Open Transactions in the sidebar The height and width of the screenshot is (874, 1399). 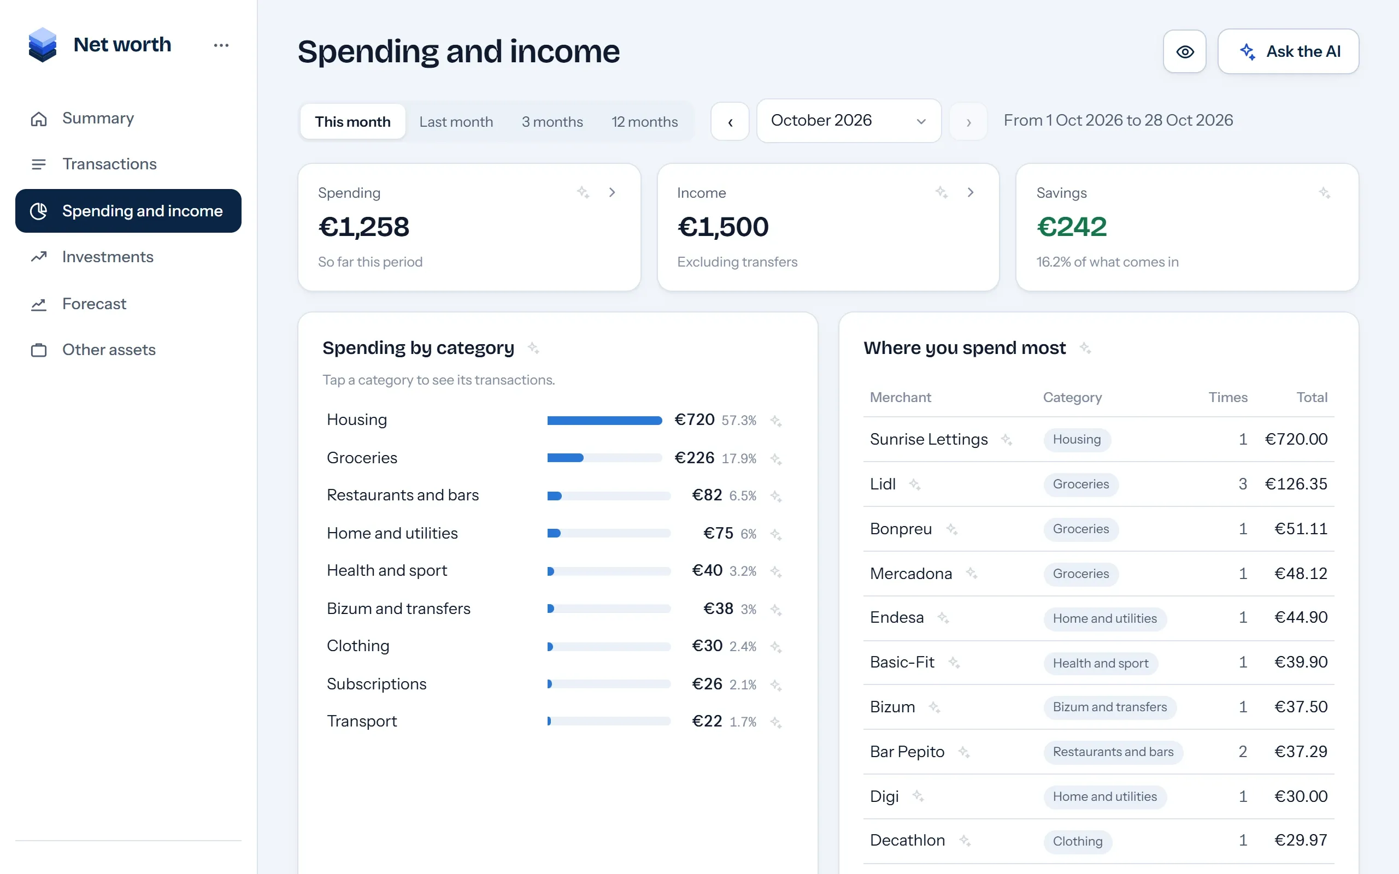(x=128, y=164)
